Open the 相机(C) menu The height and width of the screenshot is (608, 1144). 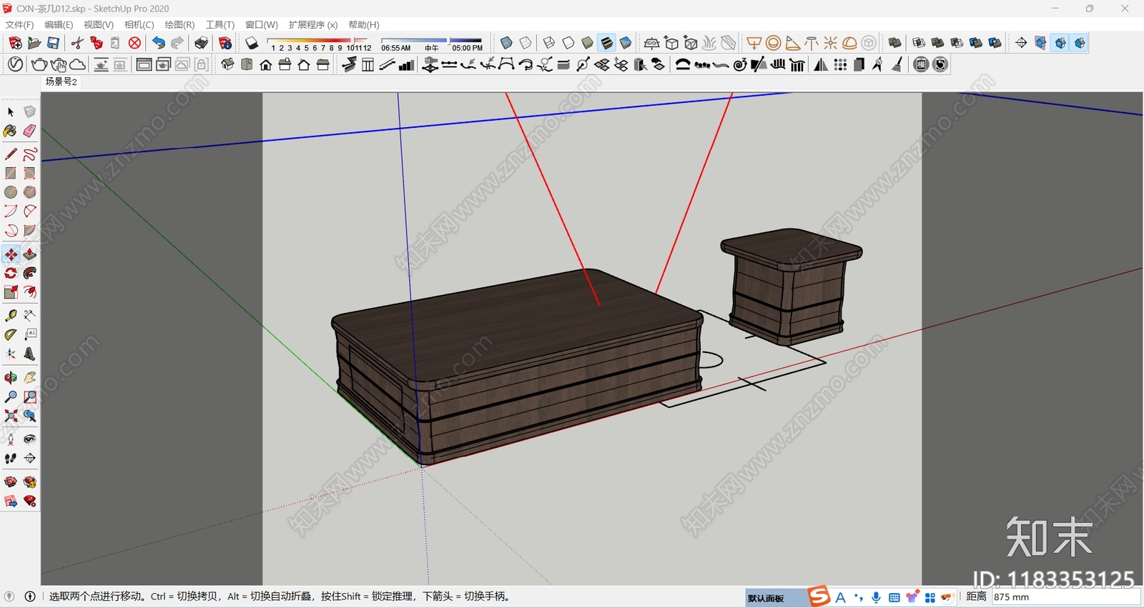tap(139, 25)
